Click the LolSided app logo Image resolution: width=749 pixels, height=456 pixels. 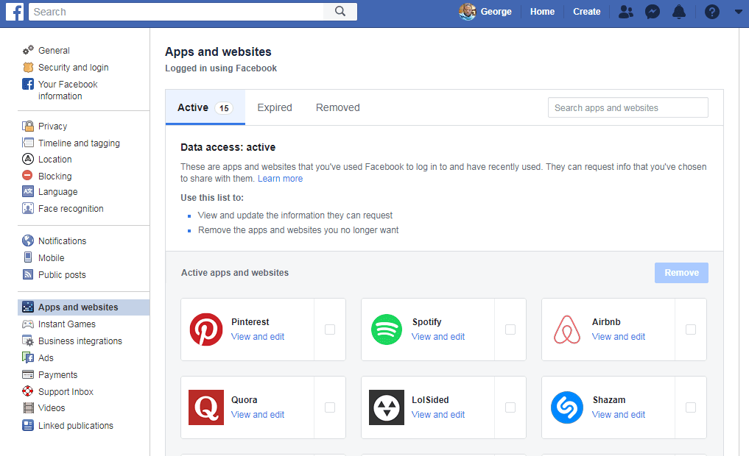click(387, 407)
